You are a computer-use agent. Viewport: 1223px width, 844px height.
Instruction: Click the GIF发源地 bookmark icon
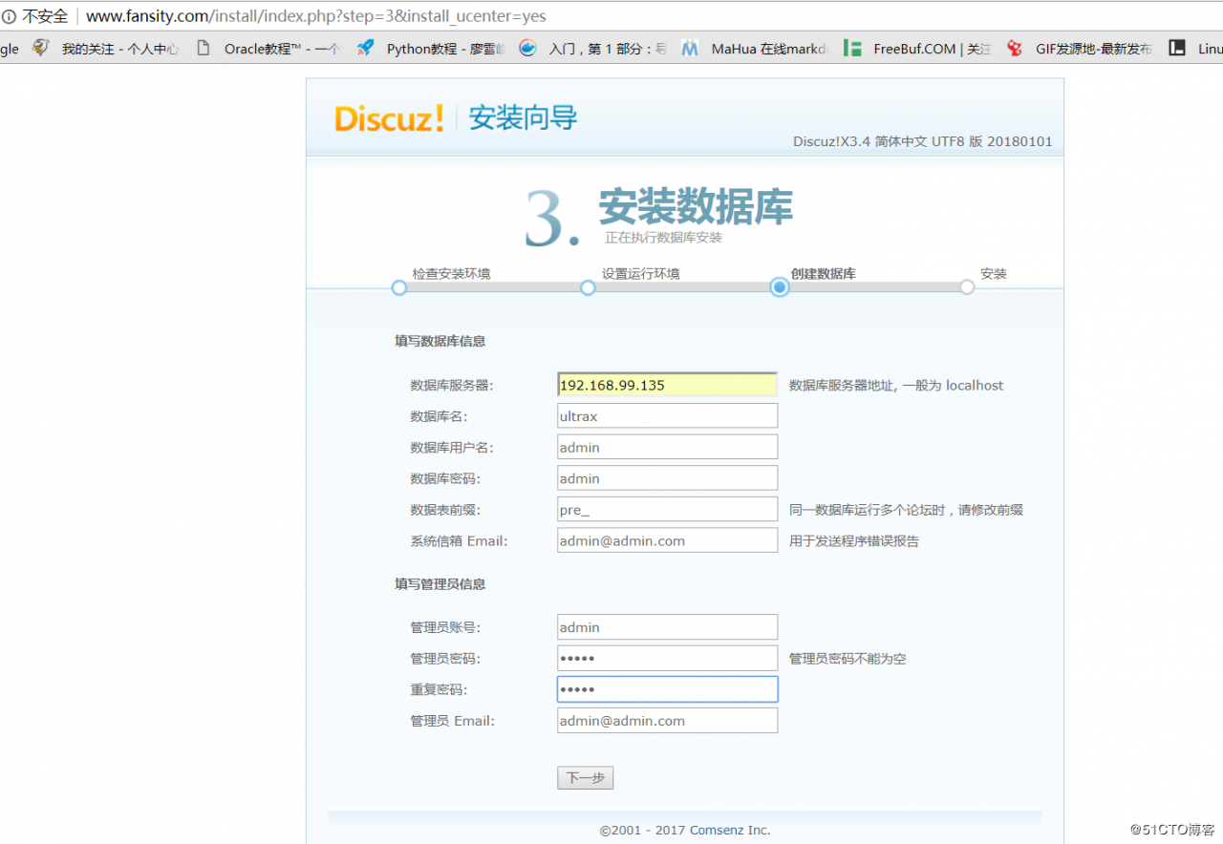coord(1015,48)
